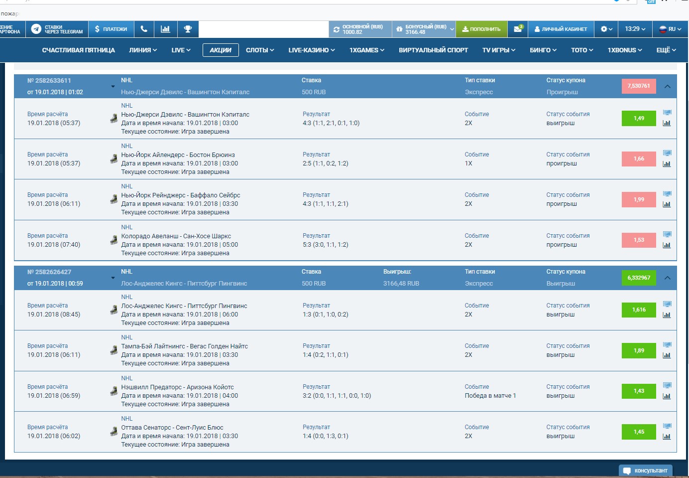Viewport: 689px width, 478px height.
Task: Collapse coupon № 2582633611 with its chevron
Action: (x=668, y=86)
